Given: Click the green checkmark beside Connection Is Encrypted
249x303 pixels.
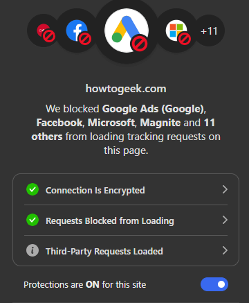Looking at the screenshot, I should [33, 189].
